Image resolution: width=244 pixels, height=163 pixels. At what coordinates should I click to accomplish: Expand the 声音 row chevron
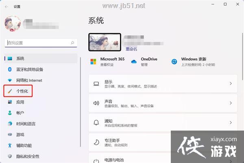point(231,103)
